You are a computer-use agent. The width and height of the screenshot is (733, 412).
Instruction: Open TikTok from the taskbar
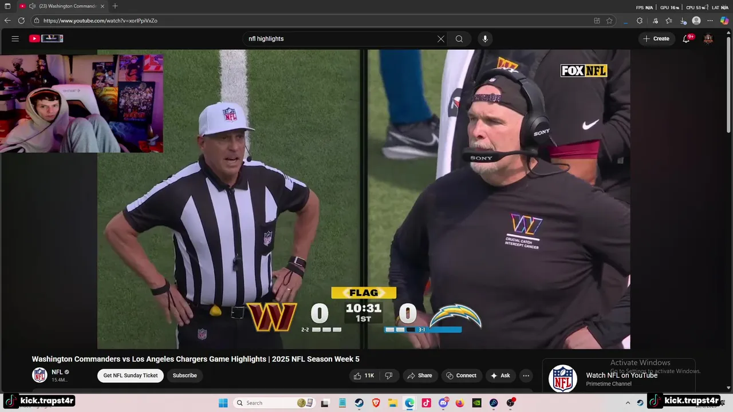(426, 403)
